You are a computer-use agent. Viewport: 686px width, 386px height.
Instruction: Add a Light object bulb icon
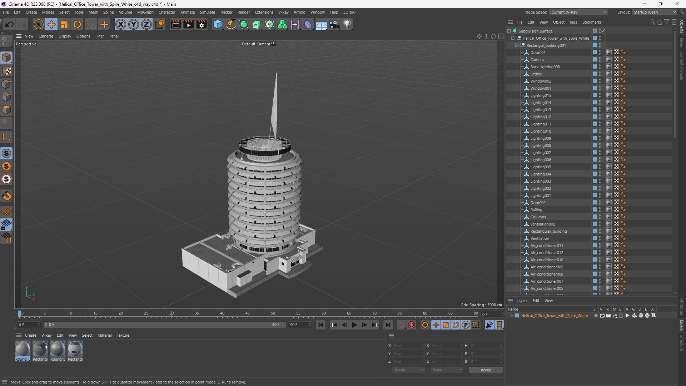click(347, 24)
